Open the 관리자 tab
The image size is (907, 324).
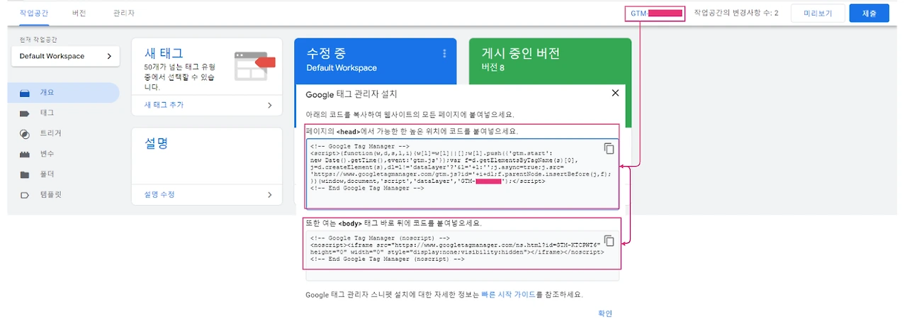pyautogui.click(x=123, y=13)
